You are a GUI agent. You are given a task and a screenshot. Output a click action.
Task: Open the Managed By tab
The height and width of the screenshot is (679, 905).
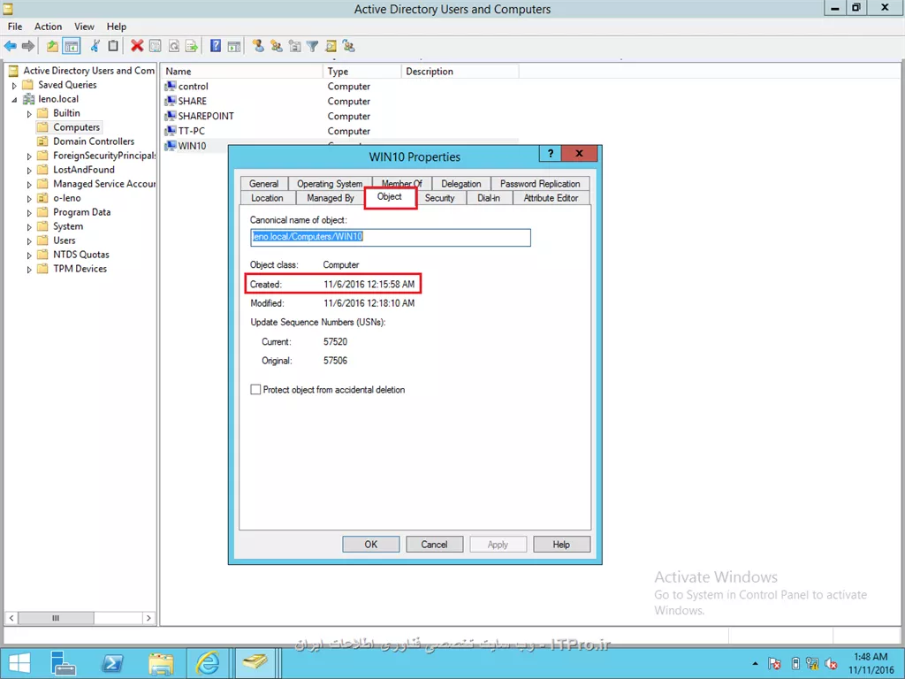(331, 198)
